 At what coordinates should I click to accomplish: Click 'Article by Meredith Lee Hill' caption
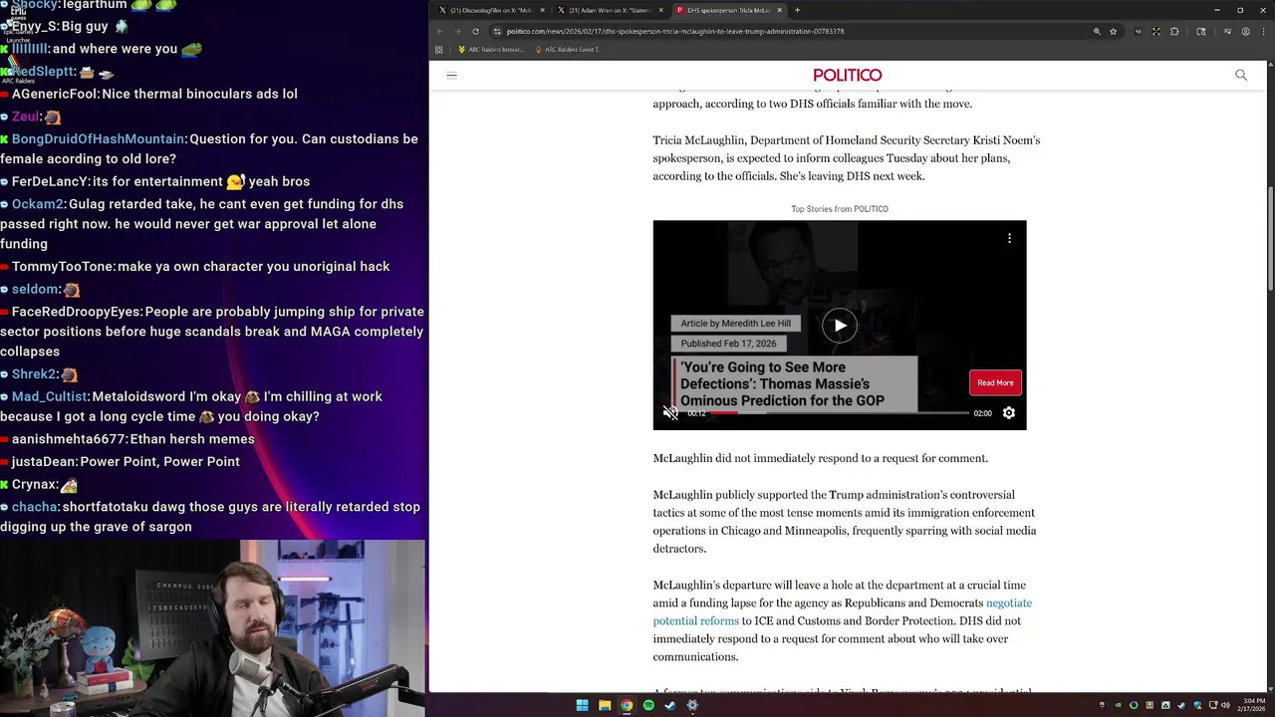coord(736,323)
